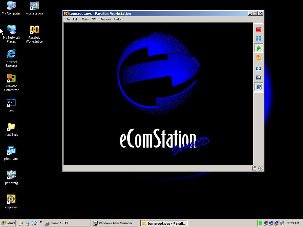Switch to full screen mode icon
This screenshot has width=303, height=227.
click(x=258, y=69)
